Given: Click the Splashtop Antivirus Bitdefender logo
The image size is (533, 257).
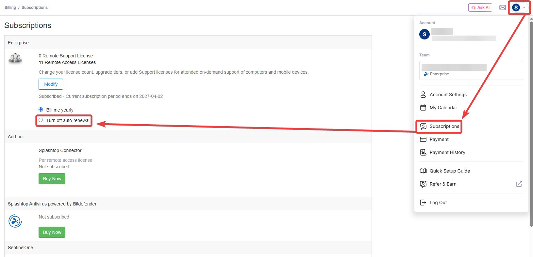Looking at the screenshot, I should coord(15,221).
